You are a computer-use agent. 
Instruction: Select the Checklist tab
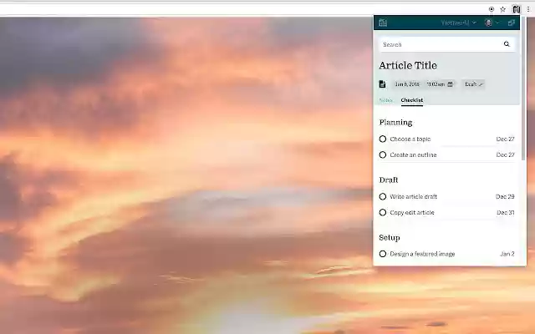[412, 100]
